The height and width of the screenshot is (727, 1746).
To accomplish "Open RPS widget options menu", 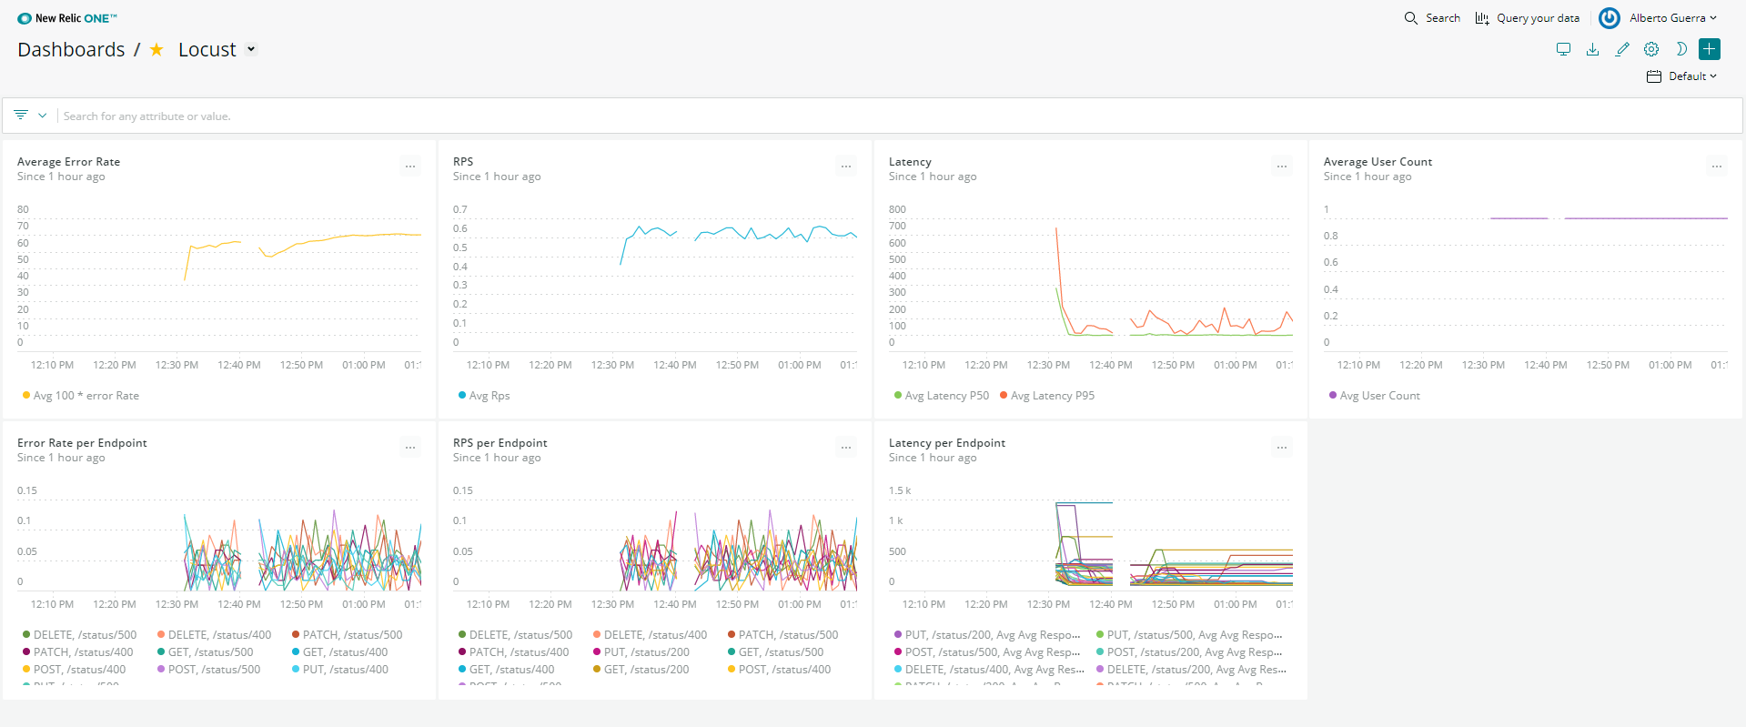I will [x=846, y=167].
